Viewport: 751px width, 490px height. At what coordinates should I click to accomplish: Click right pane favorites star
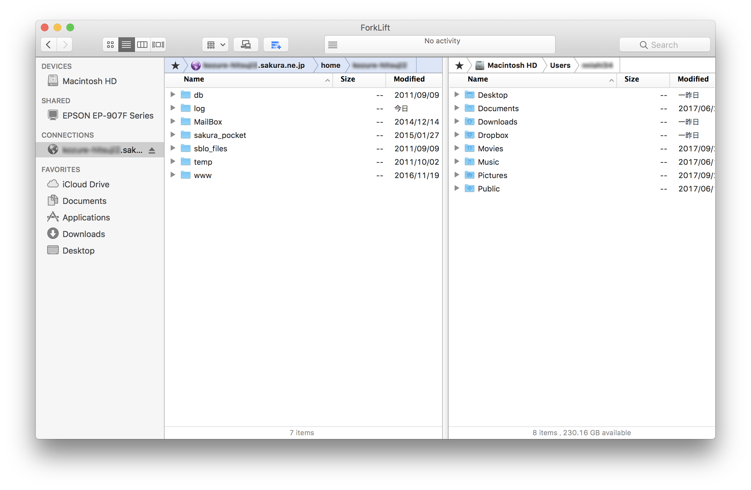click(459, 66)
